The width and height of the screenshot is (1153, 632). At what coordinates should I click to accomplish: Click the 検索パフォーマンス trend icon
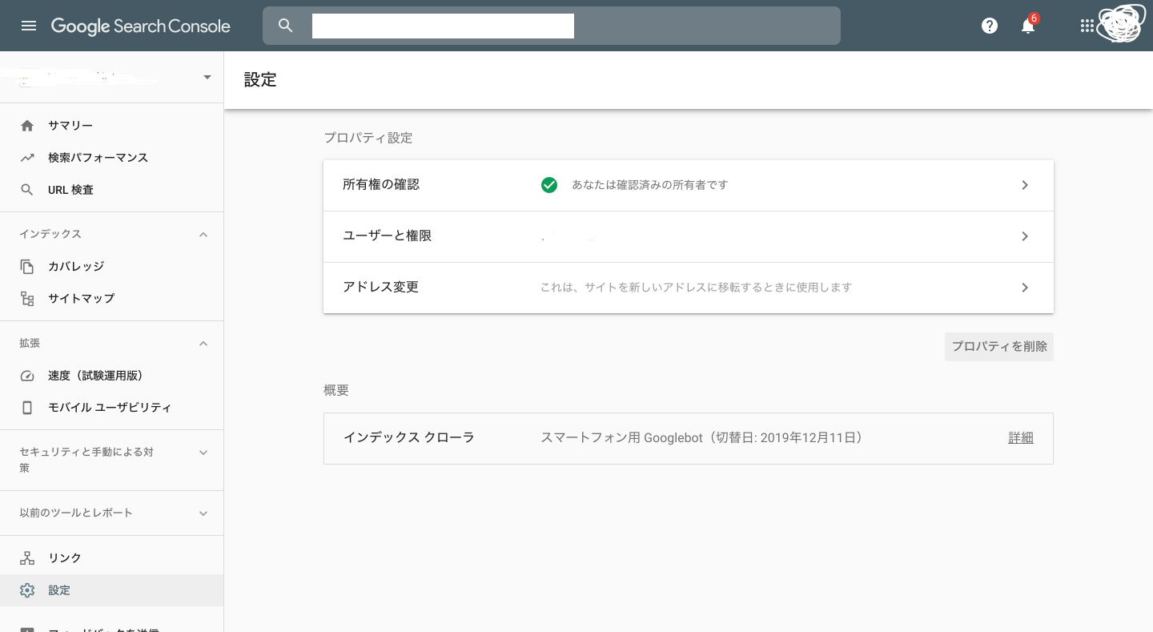pyautogui.click(x=27, y=158)
